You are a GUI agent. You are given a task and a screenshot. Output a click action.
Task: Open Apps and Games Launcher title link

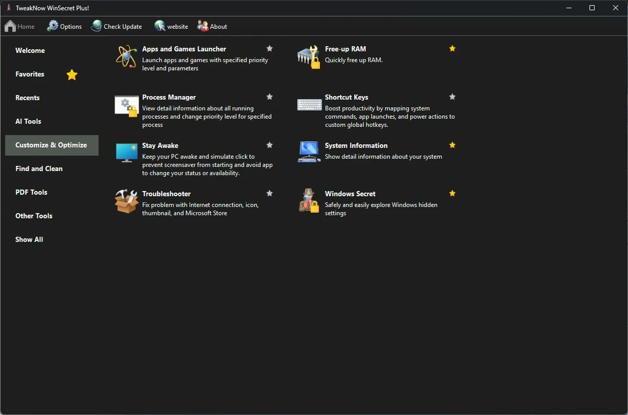point(184,49)
